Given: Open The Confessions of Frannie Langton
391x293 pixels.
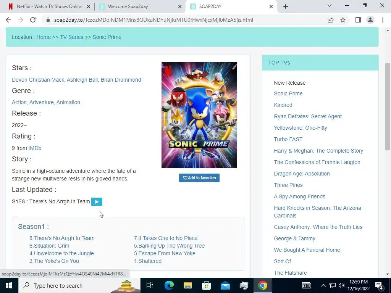Looking at the screenshot, I should pos(317,162).
